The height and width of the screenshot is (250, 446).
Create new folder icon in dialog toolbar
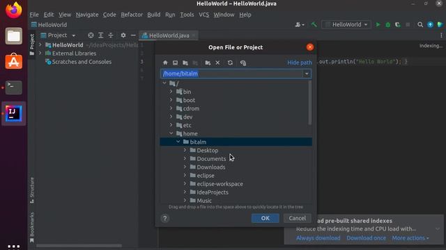pyautogui.click(x=208, y=62)
